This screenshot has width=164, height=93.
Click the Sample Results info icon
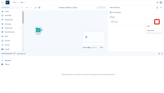click(15, 54)
